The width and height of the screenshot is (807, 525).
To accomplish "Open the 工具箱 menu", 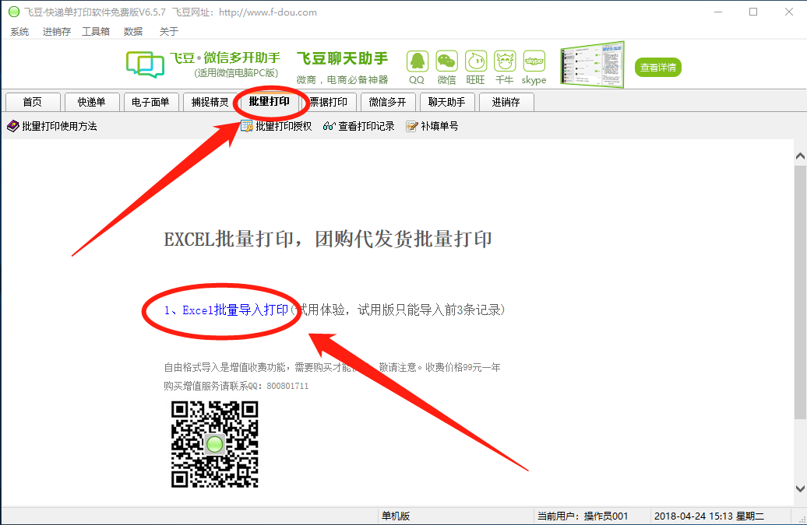I will click(96, 32).
